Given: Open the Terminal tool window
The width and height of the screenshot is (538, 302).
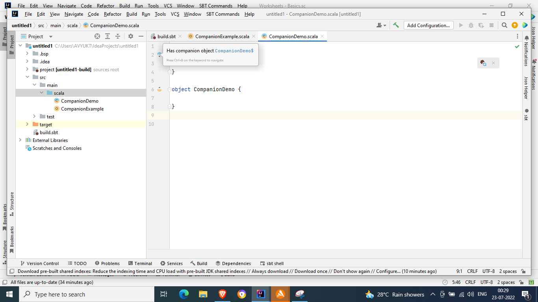Looking at the screenshot, I should 143,263.
